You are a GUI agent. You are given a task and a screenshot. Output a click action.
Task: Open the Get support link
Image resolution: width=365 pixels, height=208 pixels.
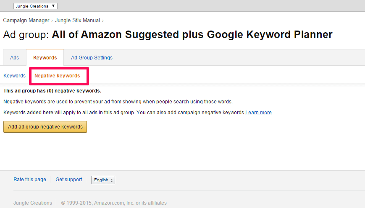(69, 180)
